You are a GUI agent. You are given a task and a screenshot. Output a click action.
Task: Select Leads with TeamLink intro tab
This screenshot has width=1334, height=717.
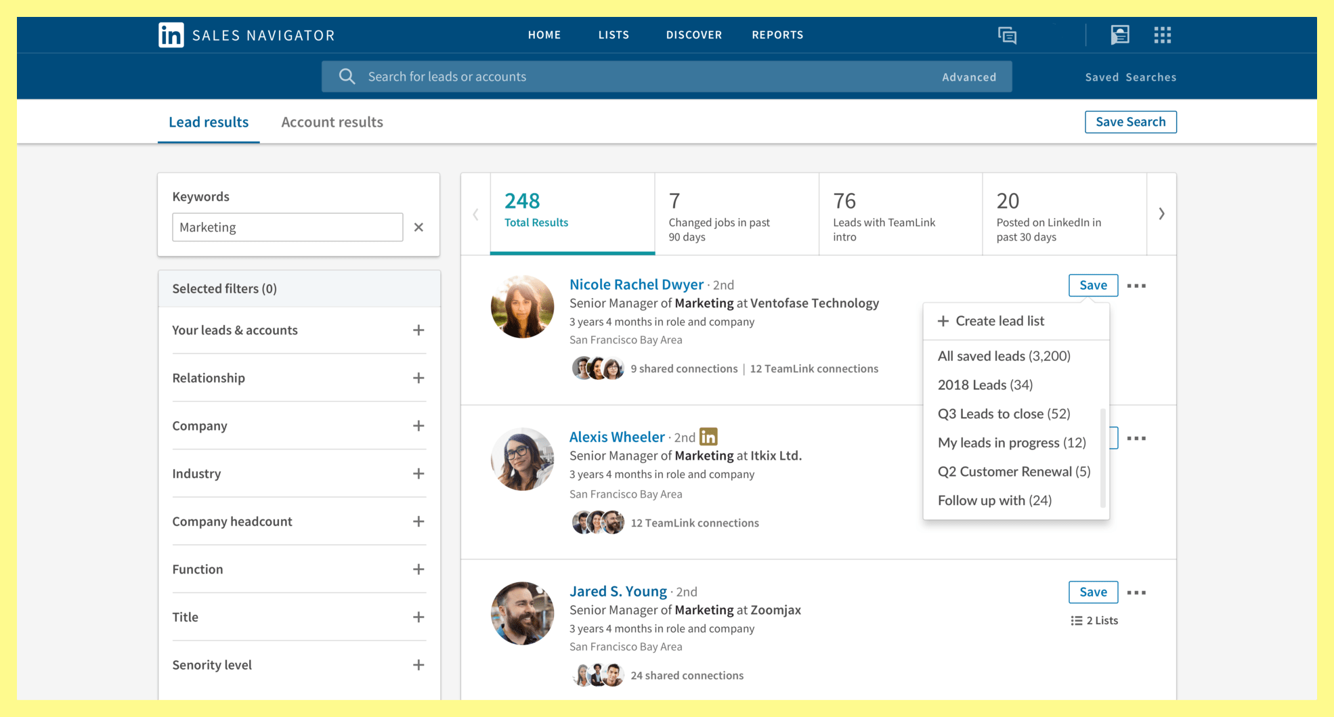[901, 214]
